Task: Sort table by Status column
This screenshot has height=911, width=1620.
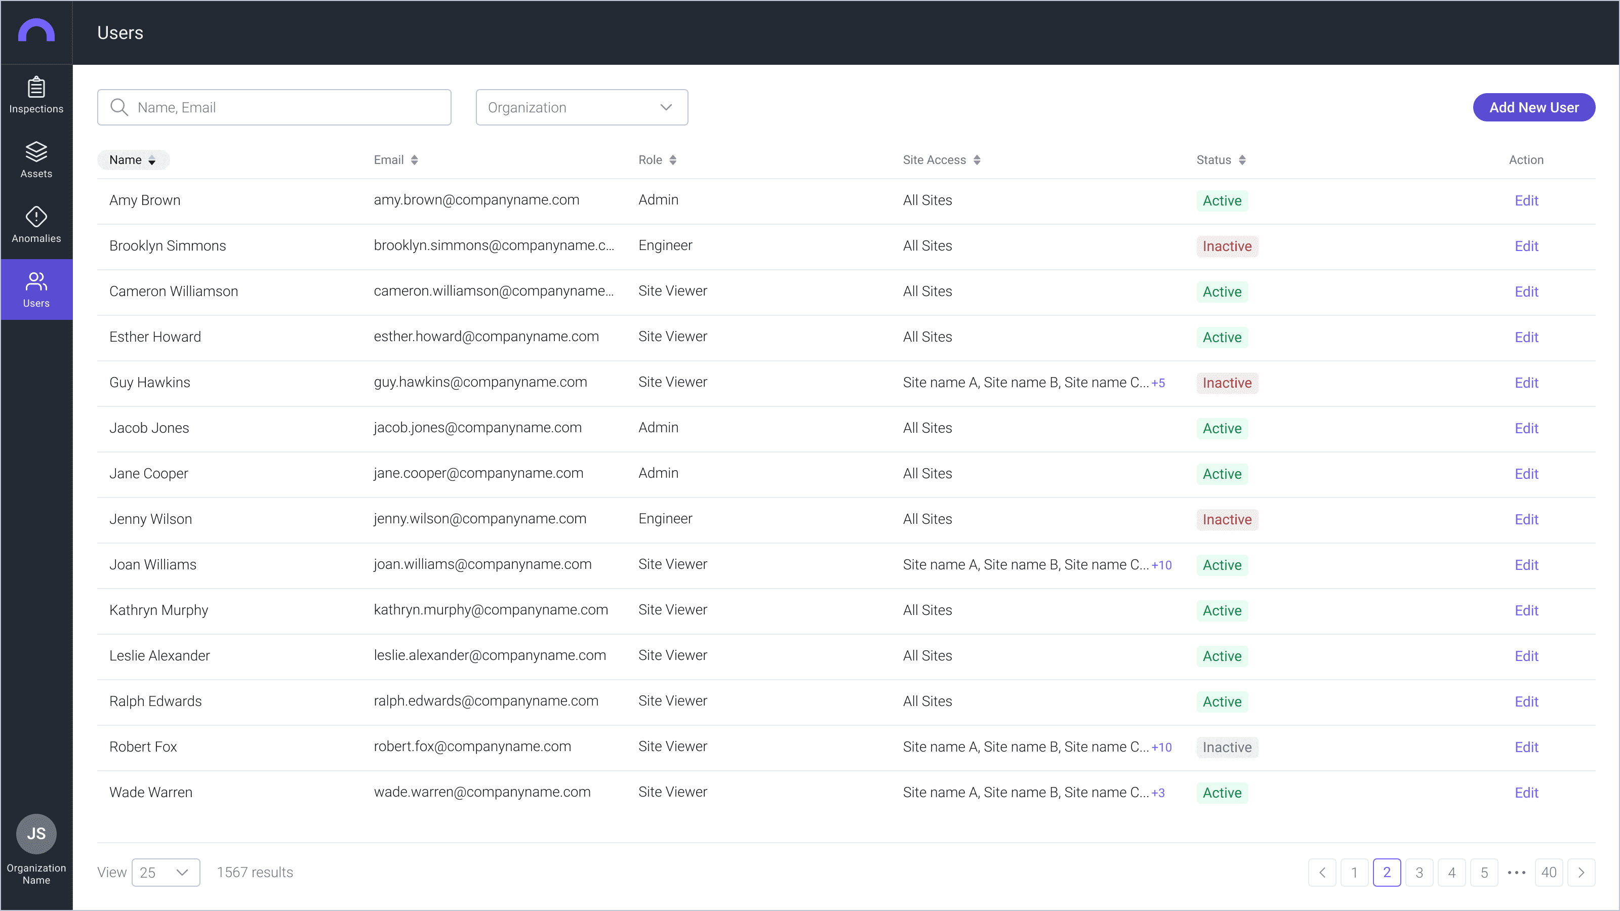Action: (1221, 160)
